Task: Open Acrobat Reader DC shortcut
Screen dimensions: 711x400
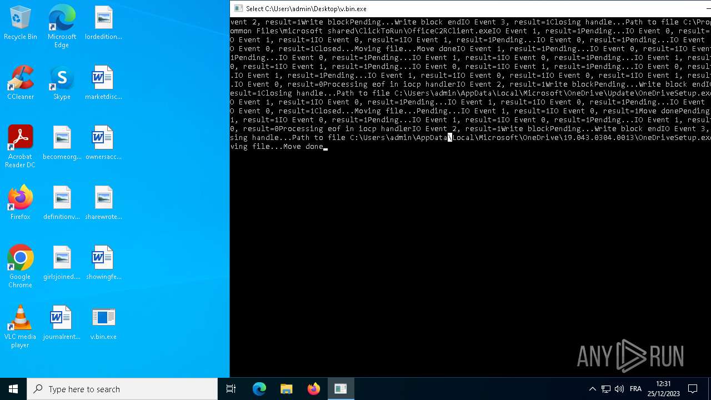Action: 21,147
